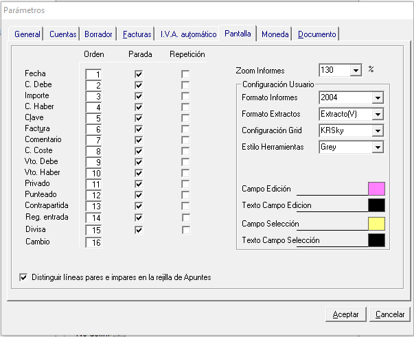414x337 pixels.
Task: Click the Aceptar button
Action: point(345,314)
